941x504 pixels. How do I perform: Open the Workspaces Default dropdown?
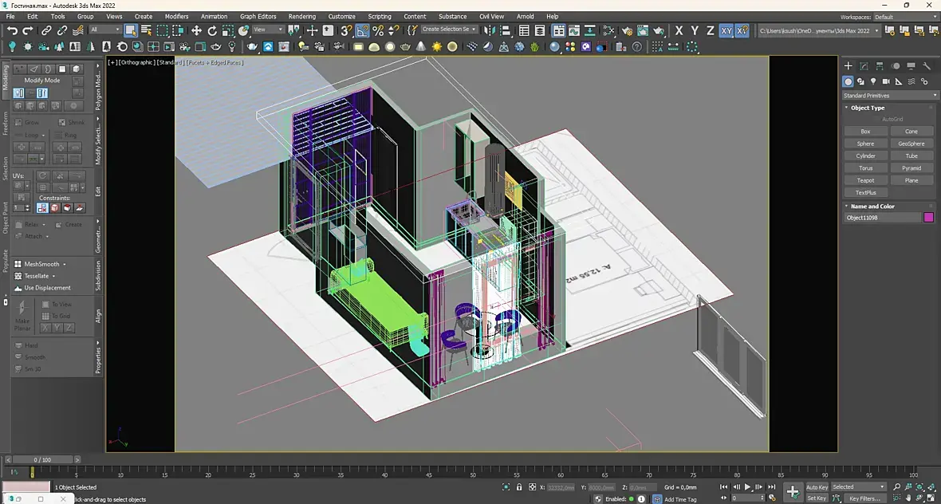click(x=904, y=16)
